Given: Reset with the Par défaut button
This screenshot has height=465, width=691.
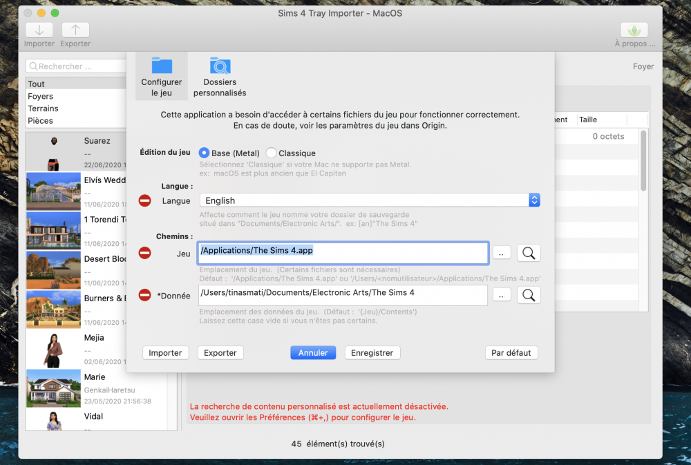Looking at the screenshot, I should [511, 352].
